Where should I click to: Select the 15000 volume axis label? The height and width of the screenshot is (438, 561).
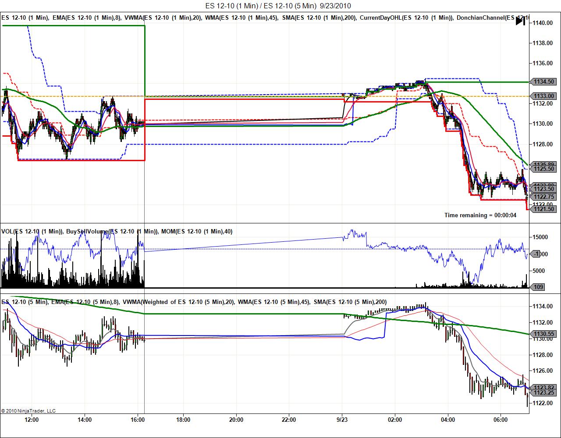(x=540, y=237)
